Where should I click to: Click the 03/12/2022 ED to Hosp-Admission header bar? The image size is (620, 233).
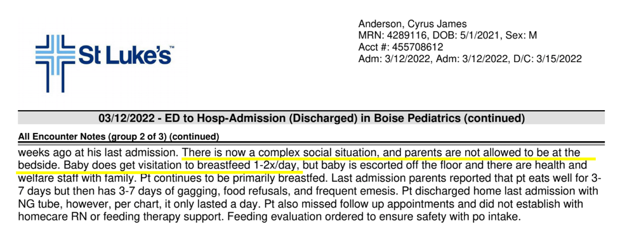[x=311, y=118]
